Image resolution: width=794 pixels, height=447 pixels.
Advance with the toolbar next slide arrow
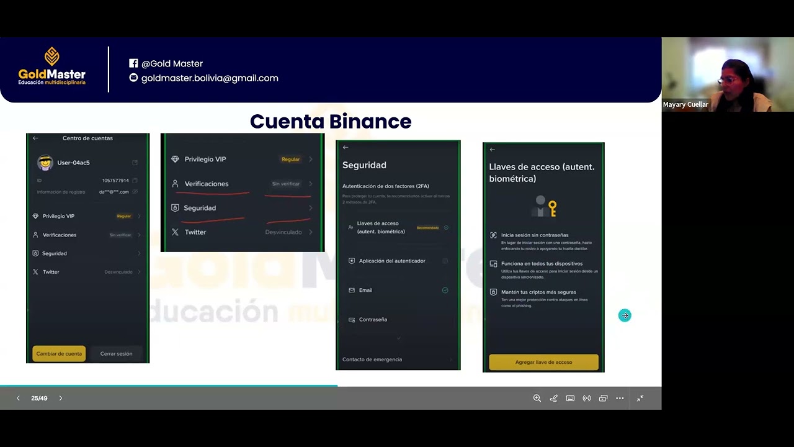click(x=60, y=398)
